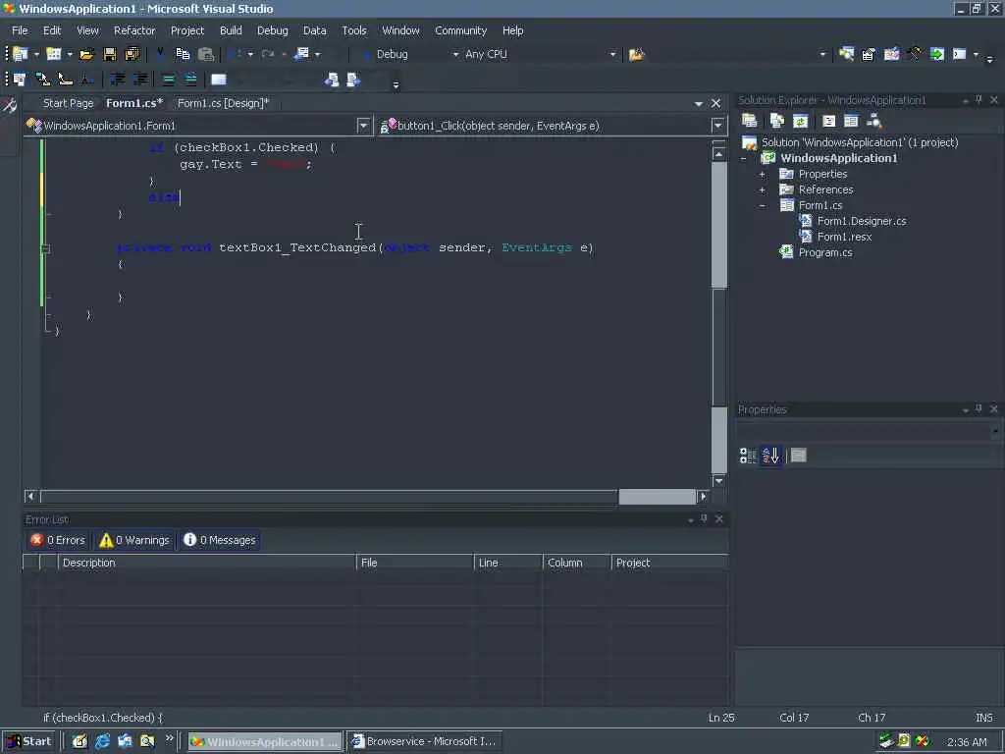This screenshot has width=1005, height=754.
Task: Click the Open File folder icon
Action: [x=87, y=55]
